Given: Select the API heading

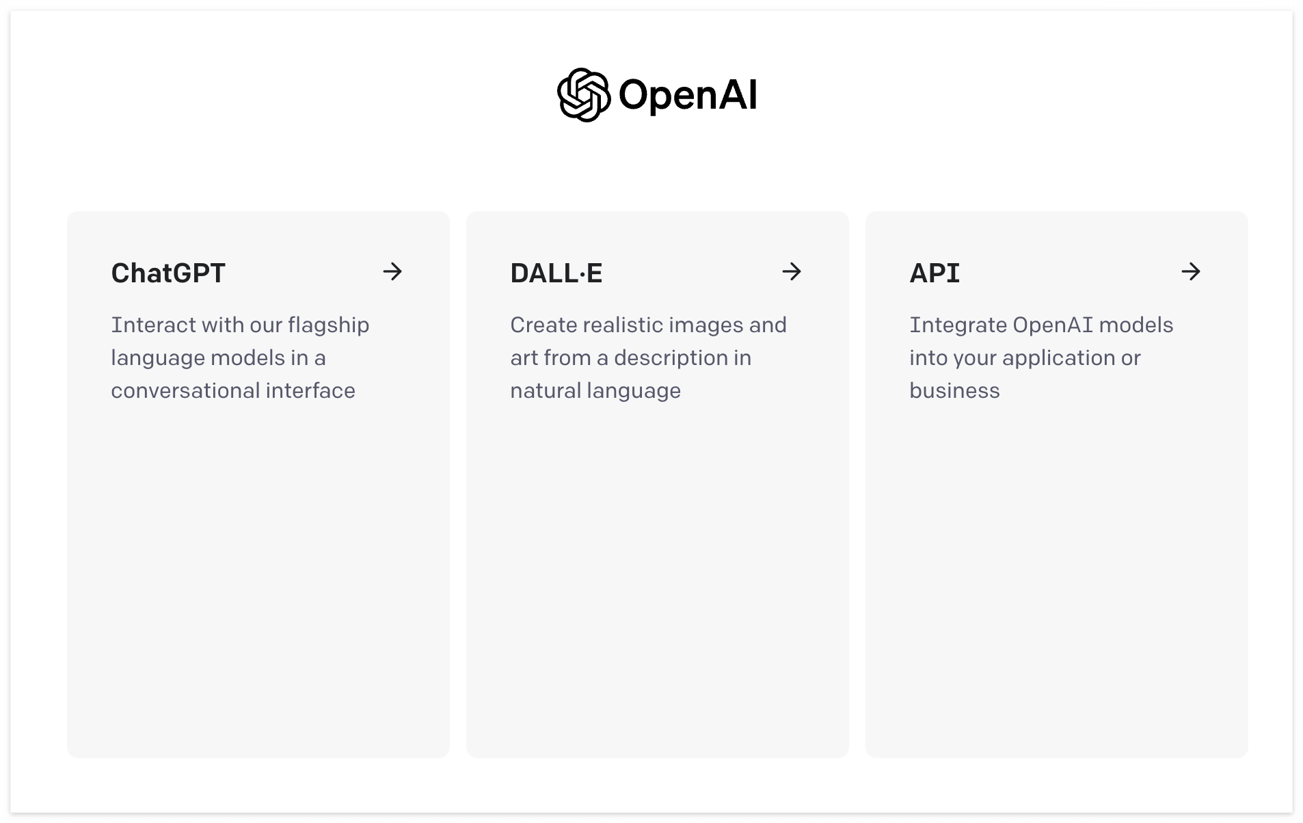Looking at the screenshot, I should click(x=935, y=273).
